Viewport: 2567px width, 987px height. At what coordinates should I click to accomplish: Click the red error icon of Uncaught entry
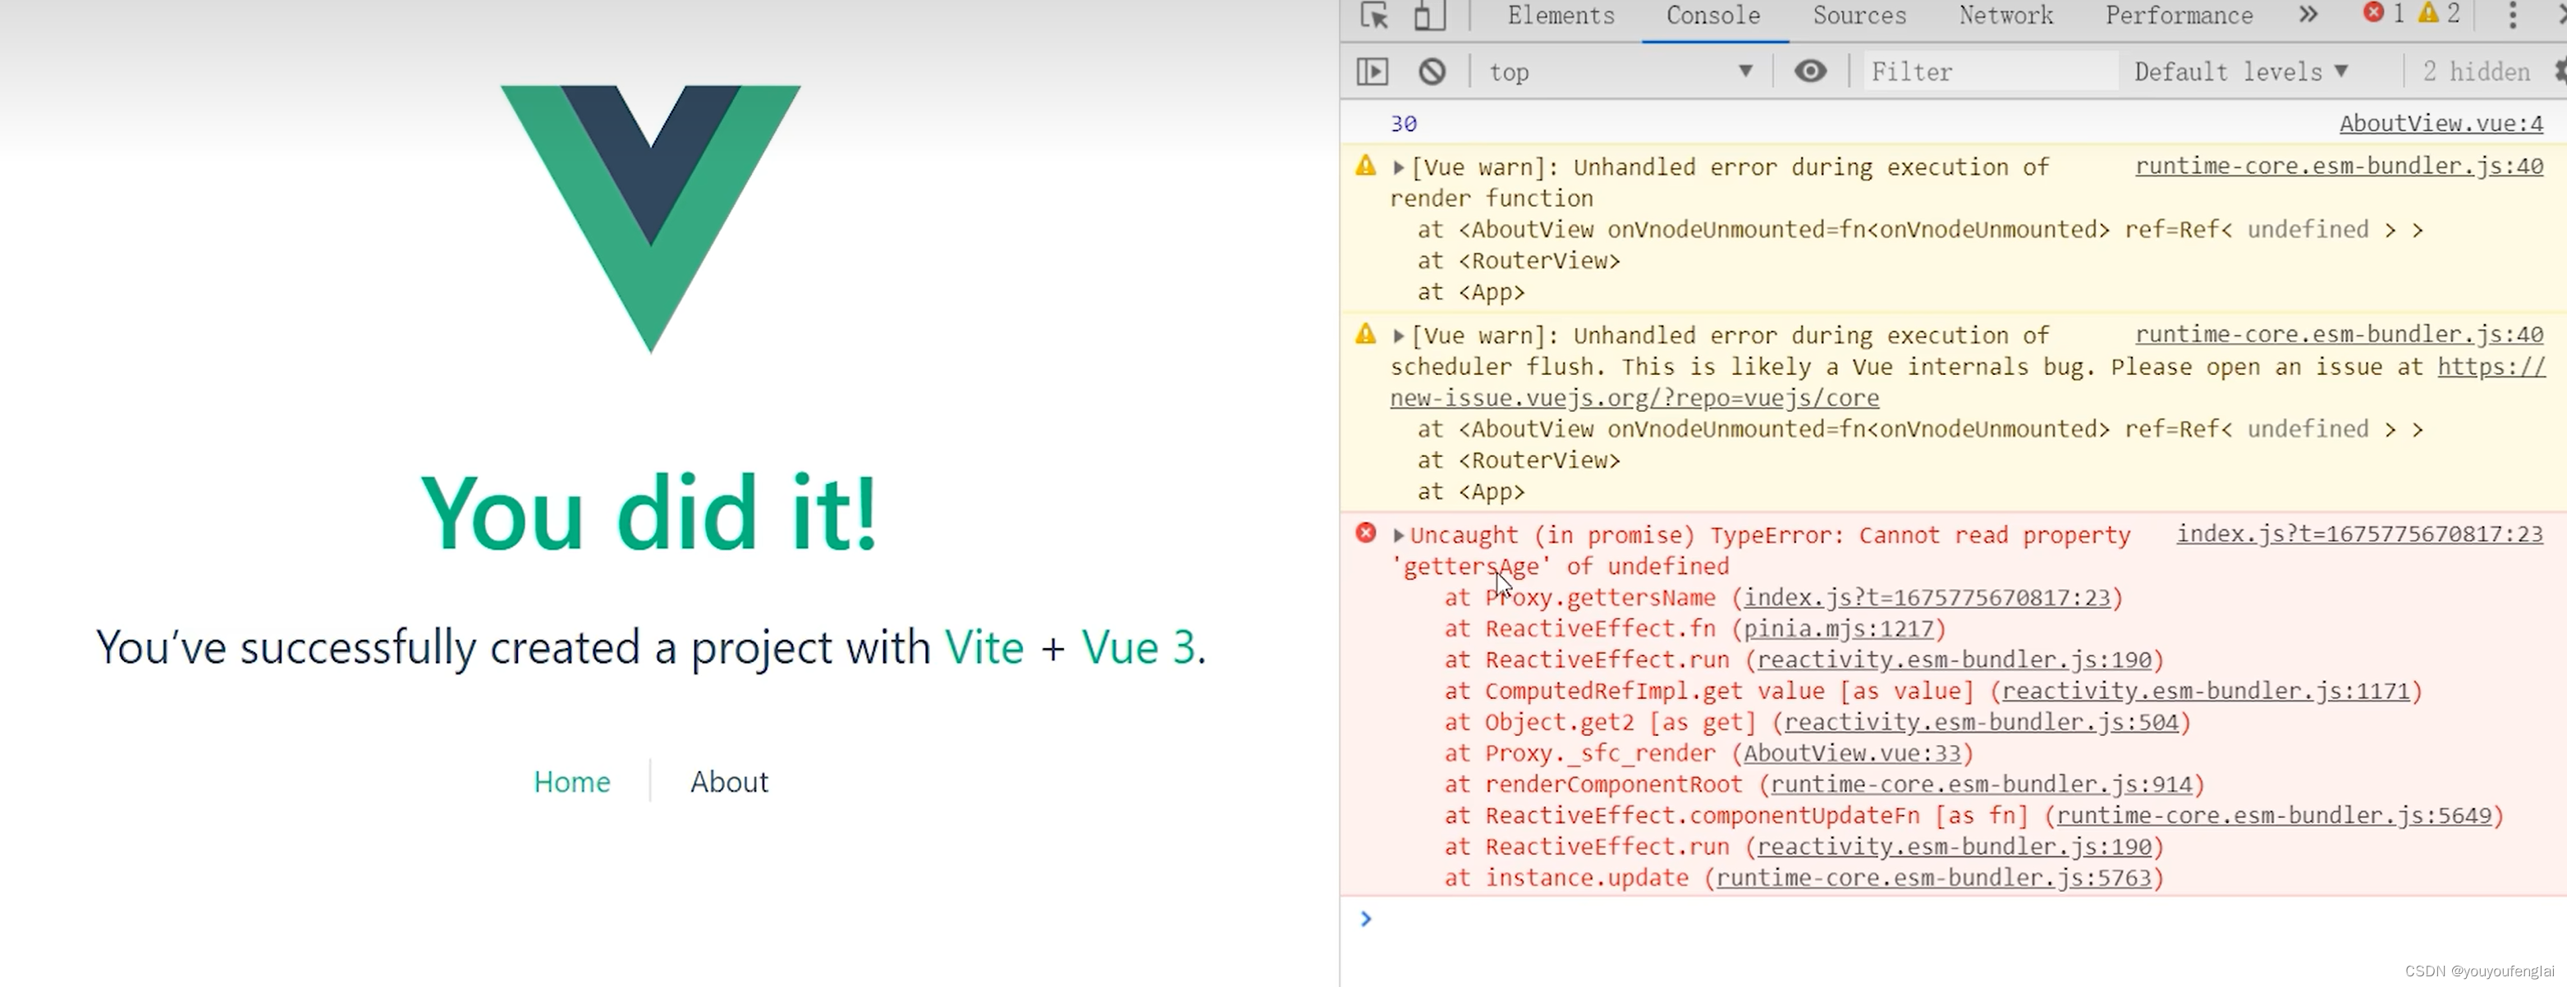click(x=1365, y=532)
